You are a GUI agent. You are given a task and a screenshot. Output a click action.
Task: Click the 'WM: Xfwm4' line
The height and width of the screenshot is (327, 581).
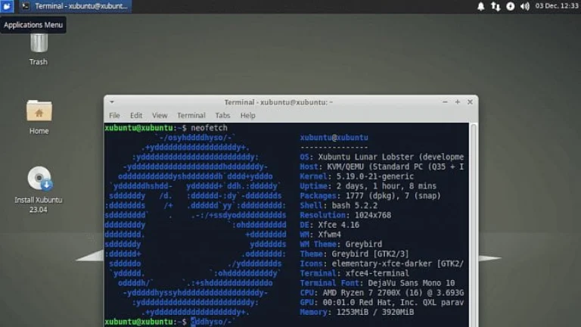[x=321, y=235]
